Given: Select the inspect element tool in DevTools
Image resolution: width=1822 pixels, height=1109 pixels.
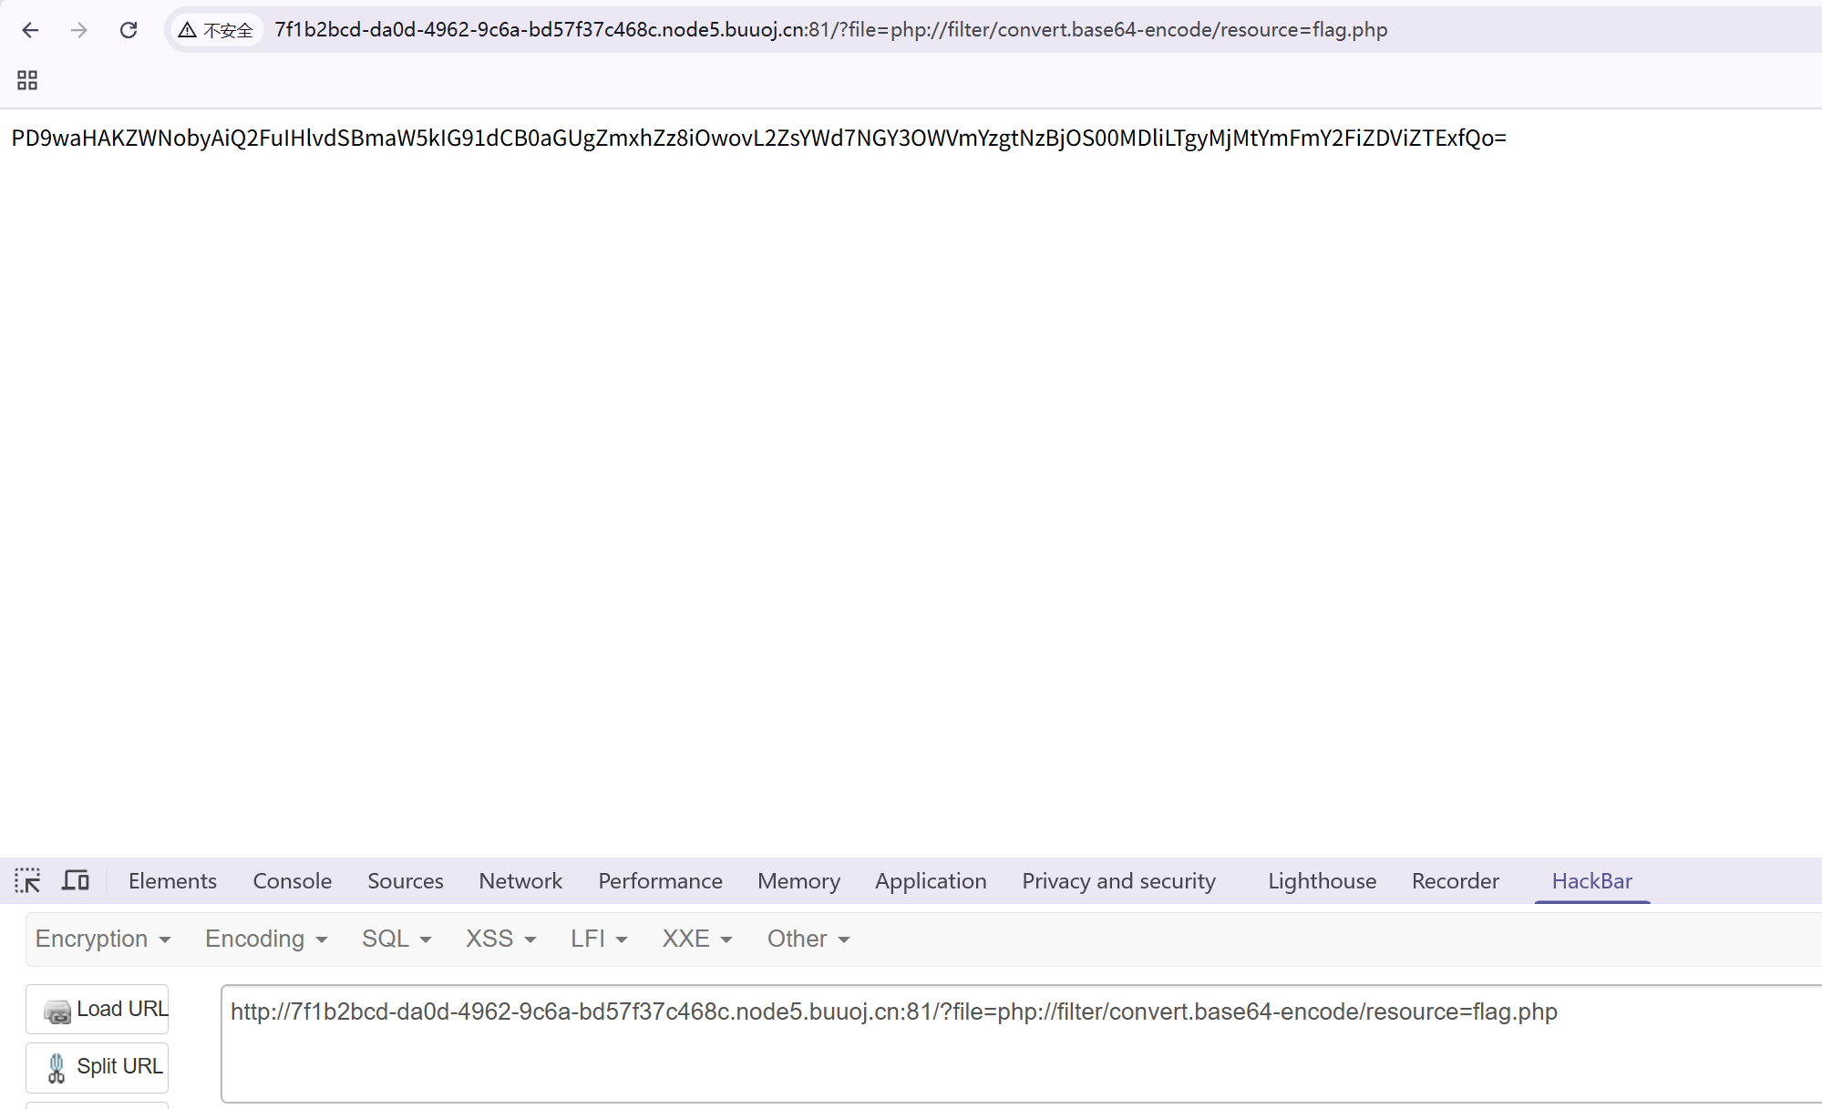Looking at the screenshot, I should tap(28, 880).
